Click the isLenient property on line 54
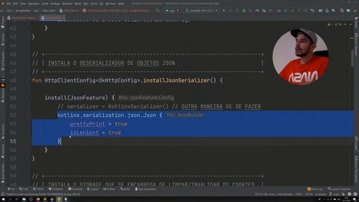Viewport: 359px width, 202px height. click(84, 132)
